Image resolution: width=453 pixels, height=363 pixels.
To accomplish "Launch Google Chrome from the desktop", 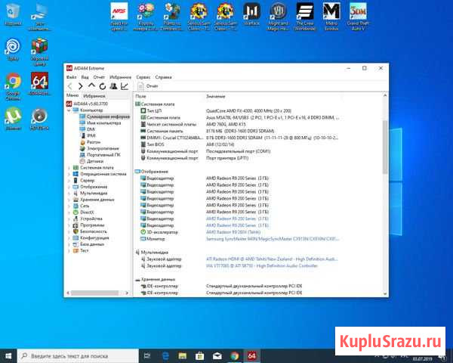I will 13,86.
